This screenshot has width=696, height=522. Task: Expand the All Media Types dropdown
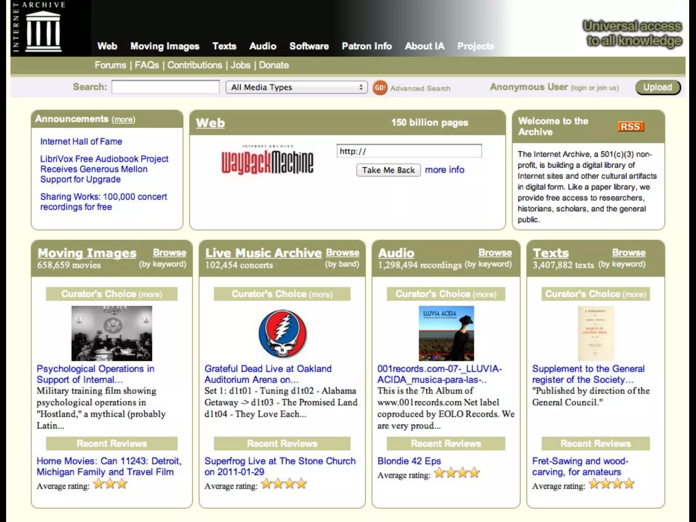296,87
